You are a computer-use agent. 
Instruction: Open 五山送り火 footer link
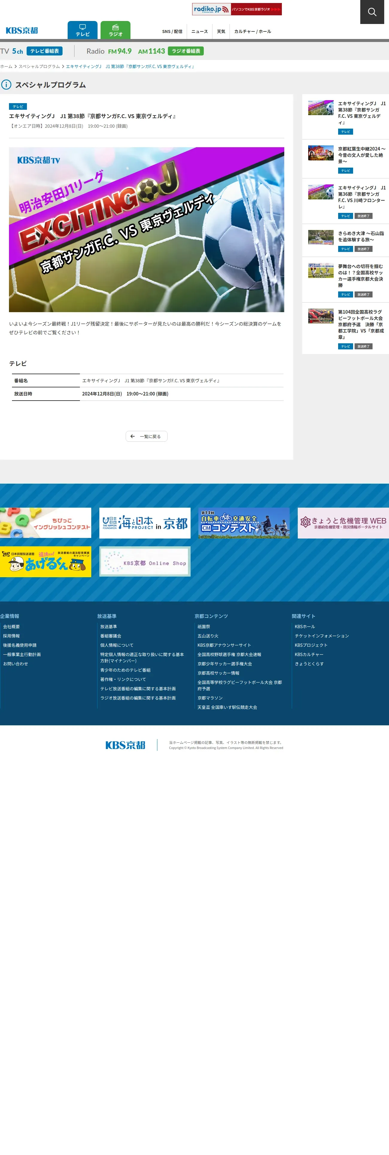click(208, 636)
